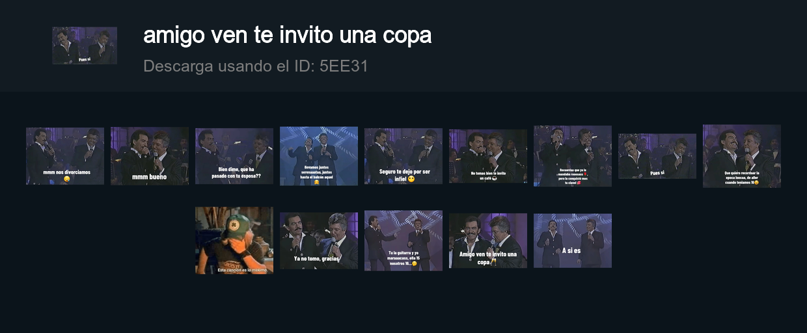
Task: Open 'Seguro te dejo por ser infiel' sticker
Action: (403, 156)
